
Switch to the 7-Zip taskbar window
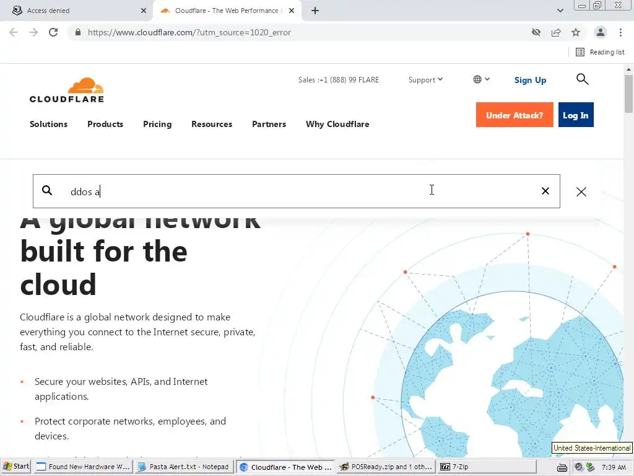click(x=487, y=467)
